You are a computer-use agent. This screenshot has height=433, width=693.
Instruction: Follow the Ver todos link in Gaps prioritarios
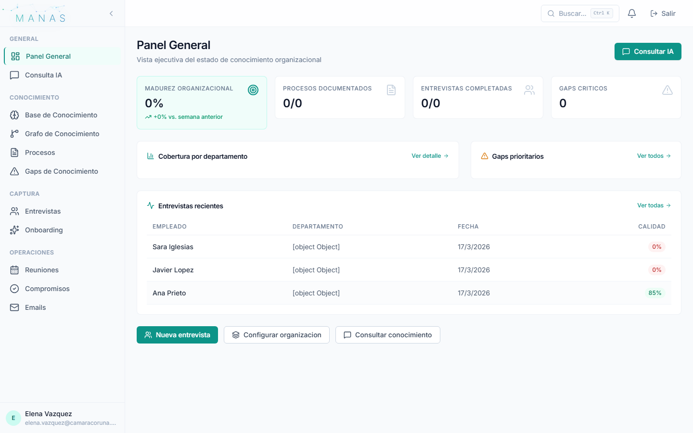(654, 156)
